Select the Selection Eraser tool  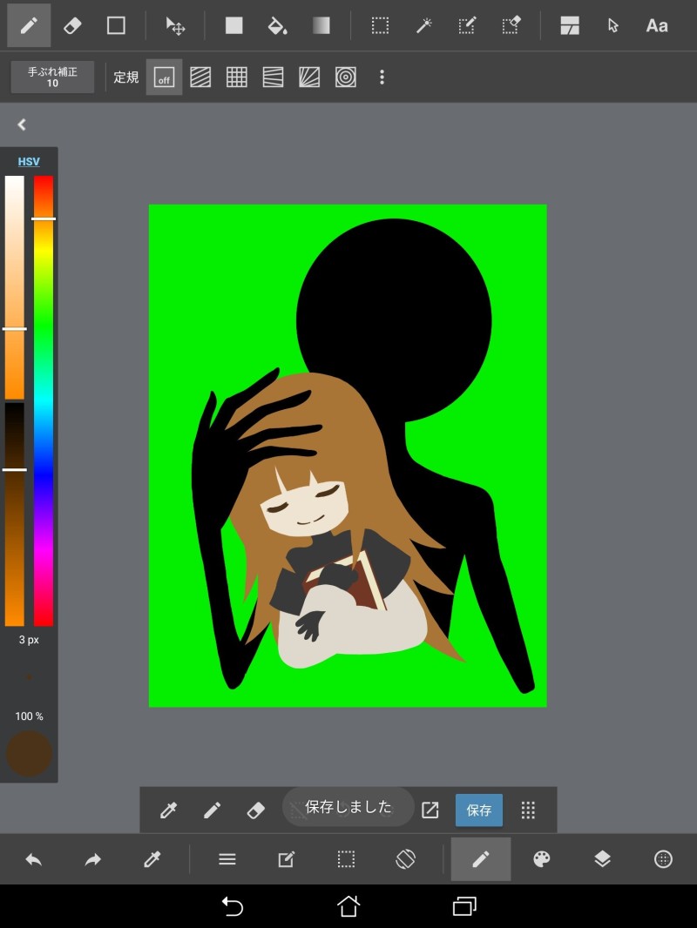(x=511, y=25)
